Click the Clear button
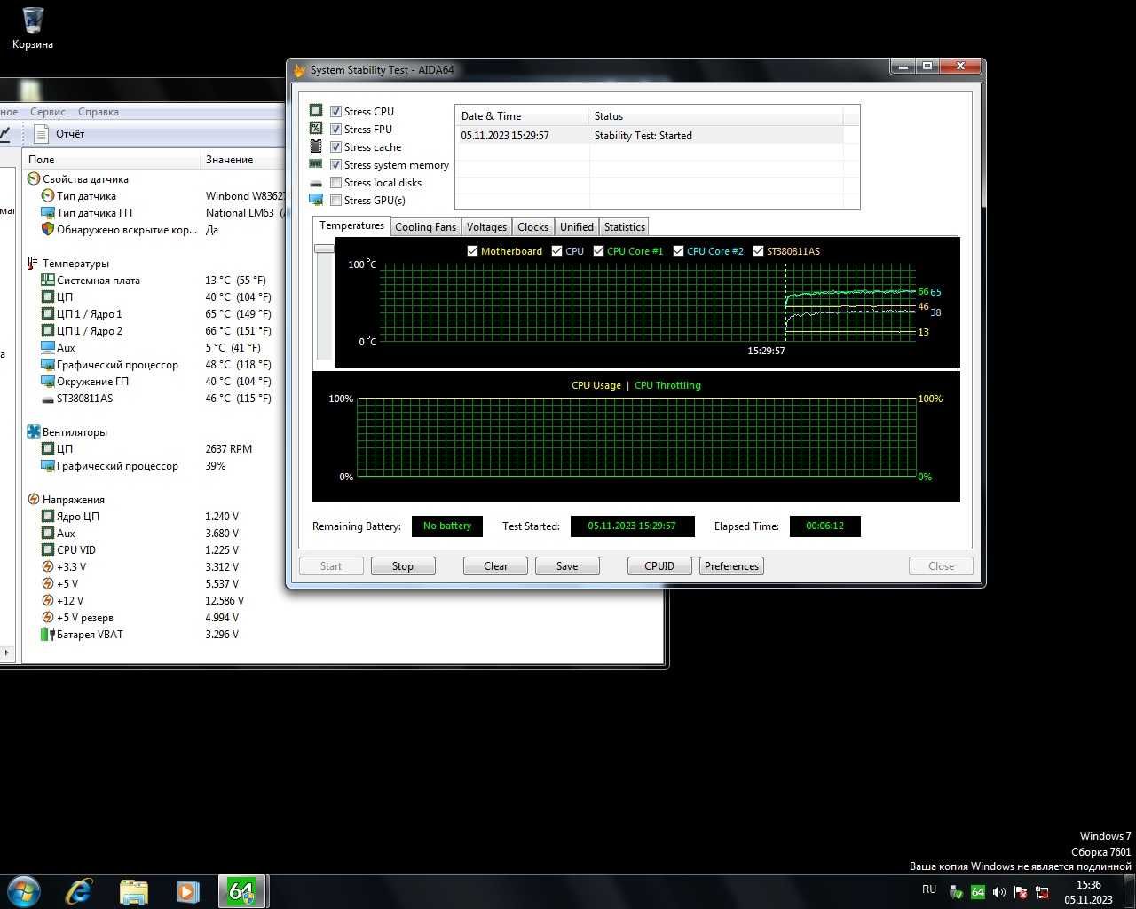The image size is (1136, 909). pyautogui.click(x=495, y=566)
